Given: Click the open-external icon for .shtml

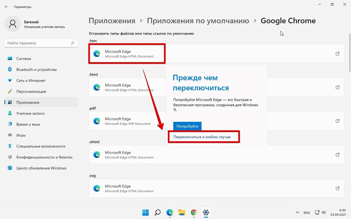Looking at the screenshot, I should (338, 155).
